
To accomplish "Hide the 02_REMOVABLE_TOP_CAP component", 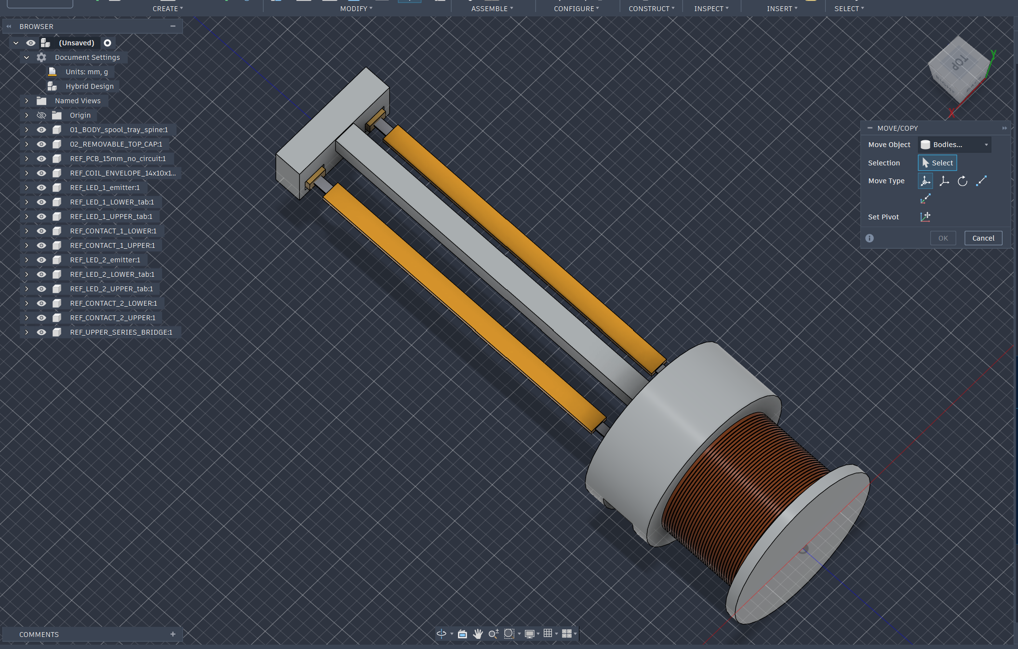I will [41, 144].
